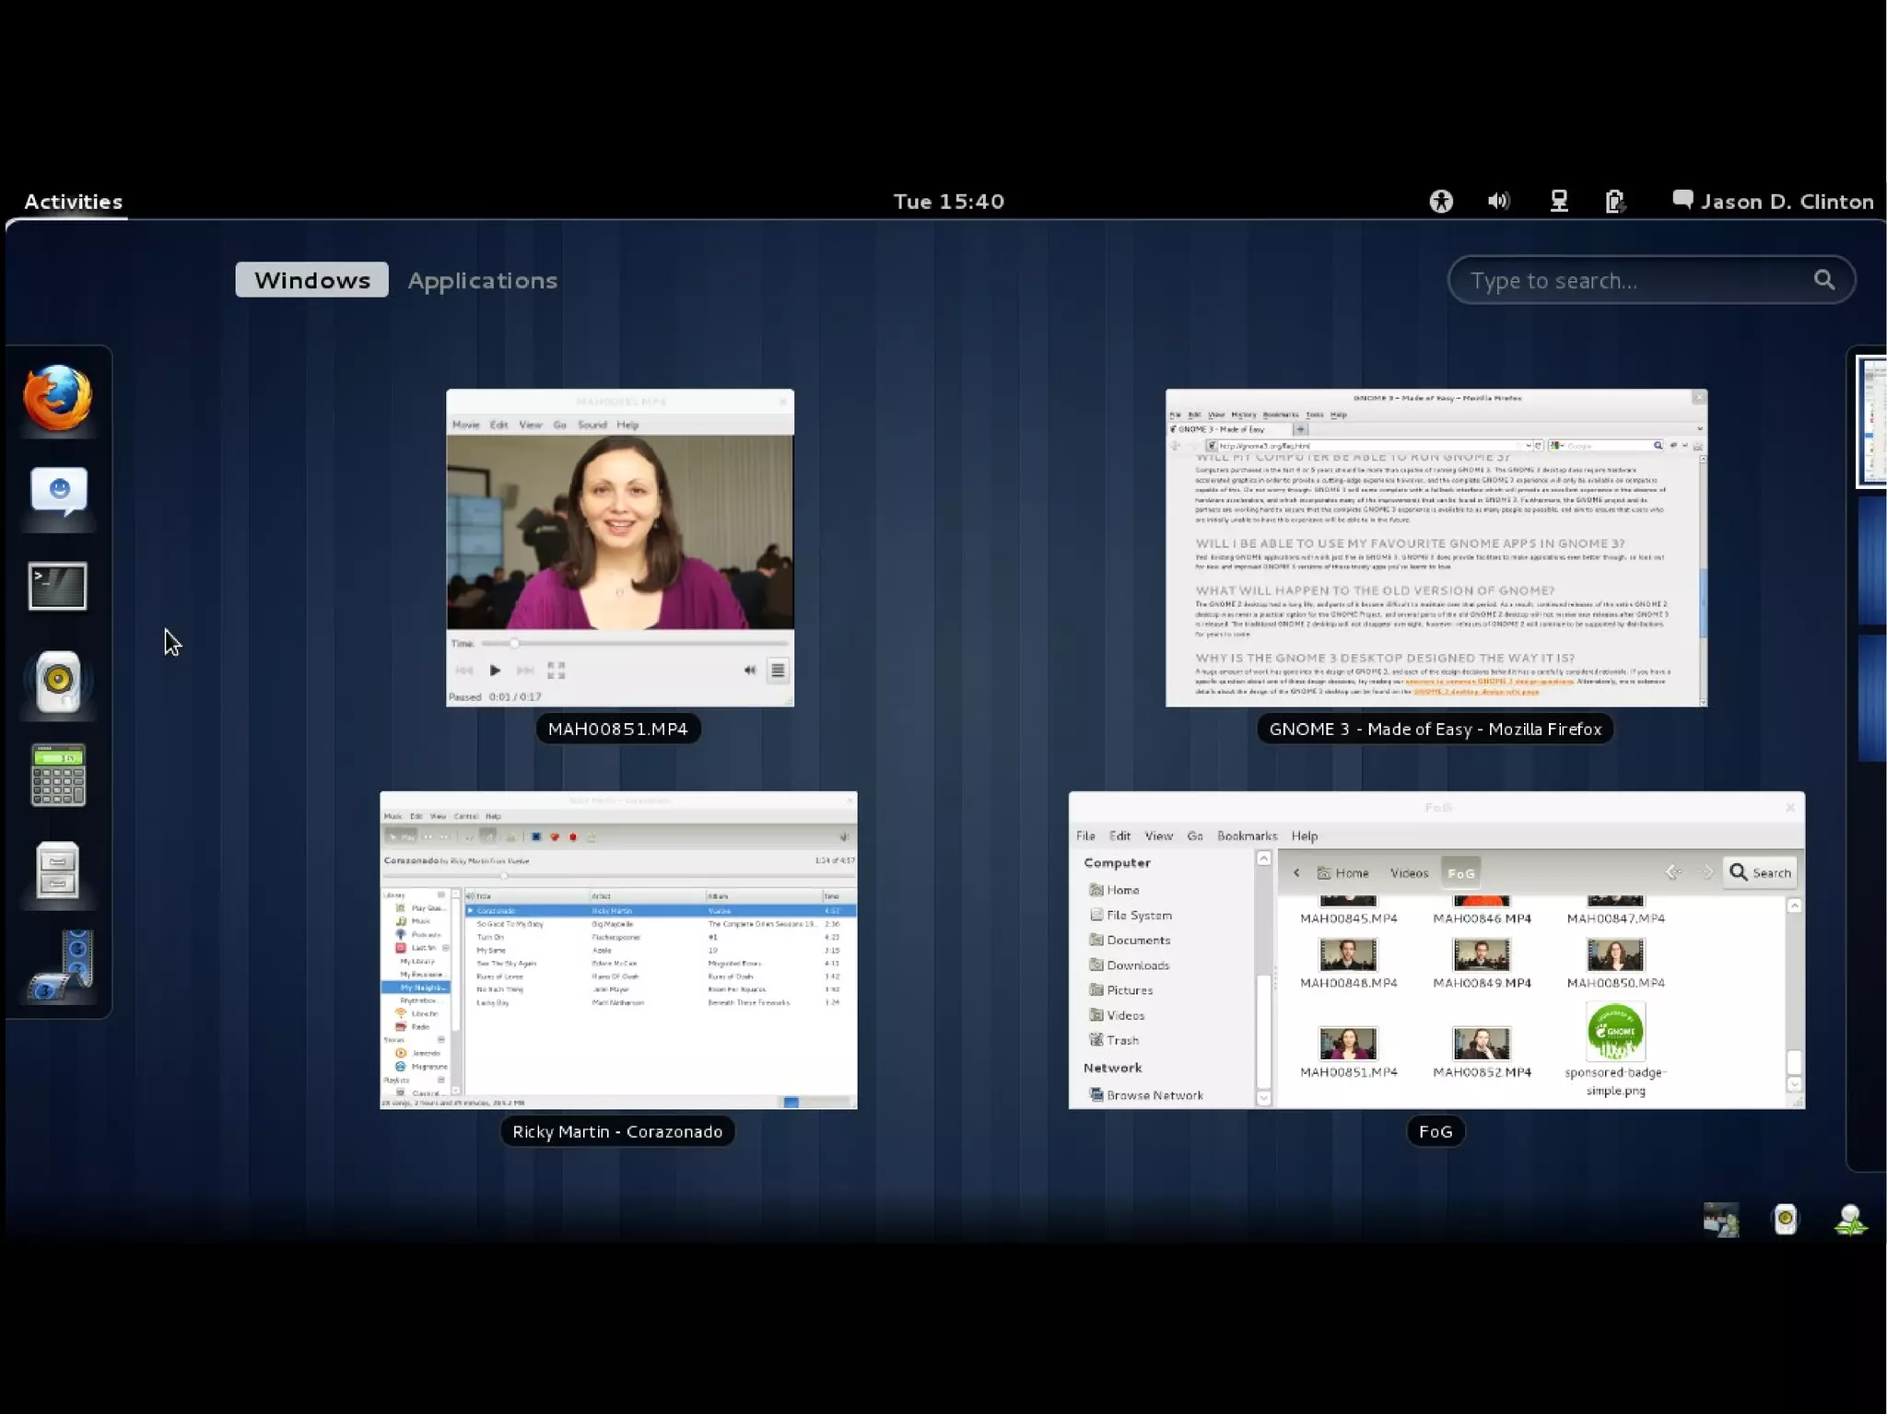Activate the Ricky Martin Corazonado window
This screenshot has height=1414, width=1887.
pos(618,950)
